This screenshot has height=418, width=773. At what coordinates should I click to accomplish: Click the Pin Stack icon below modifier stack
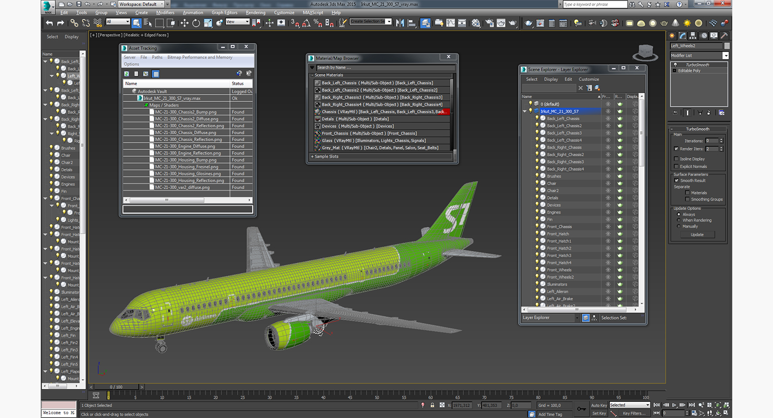675,112
